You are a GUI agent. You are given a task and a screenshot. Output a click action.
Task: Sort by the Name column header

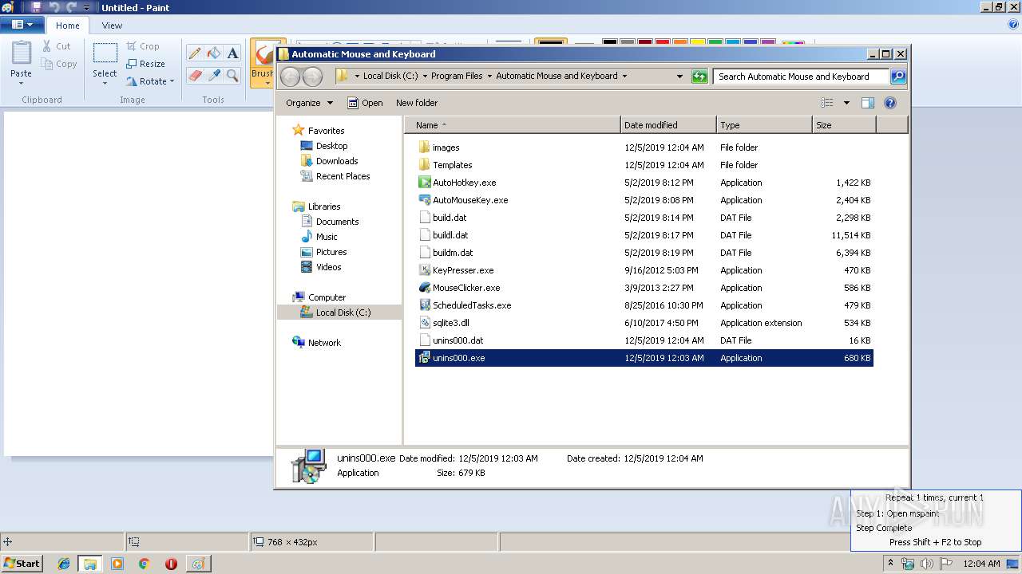[x=513, y=125]
